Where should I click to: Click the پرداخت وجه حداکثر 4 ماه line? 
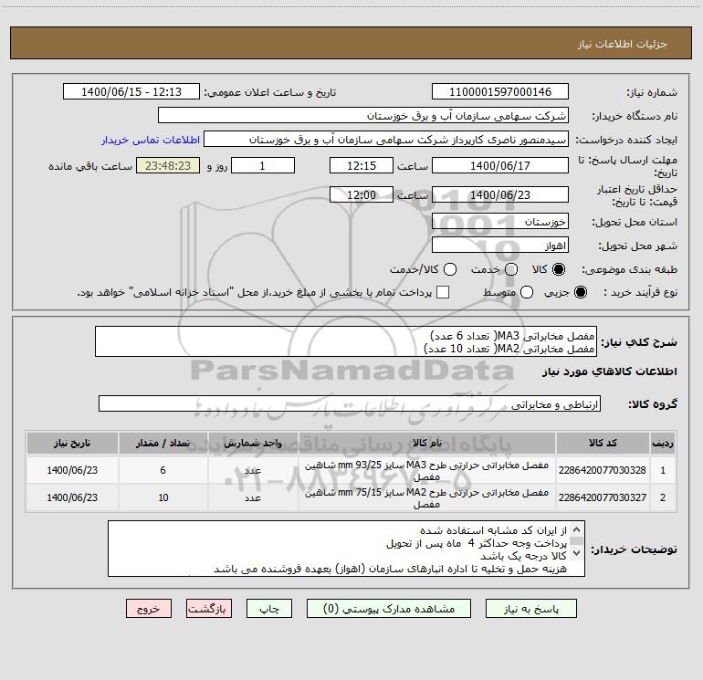point(477,543)
